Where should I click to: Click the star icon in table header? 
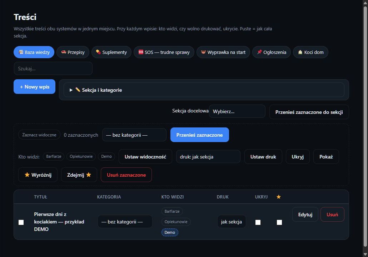click(x=279, y=197)
